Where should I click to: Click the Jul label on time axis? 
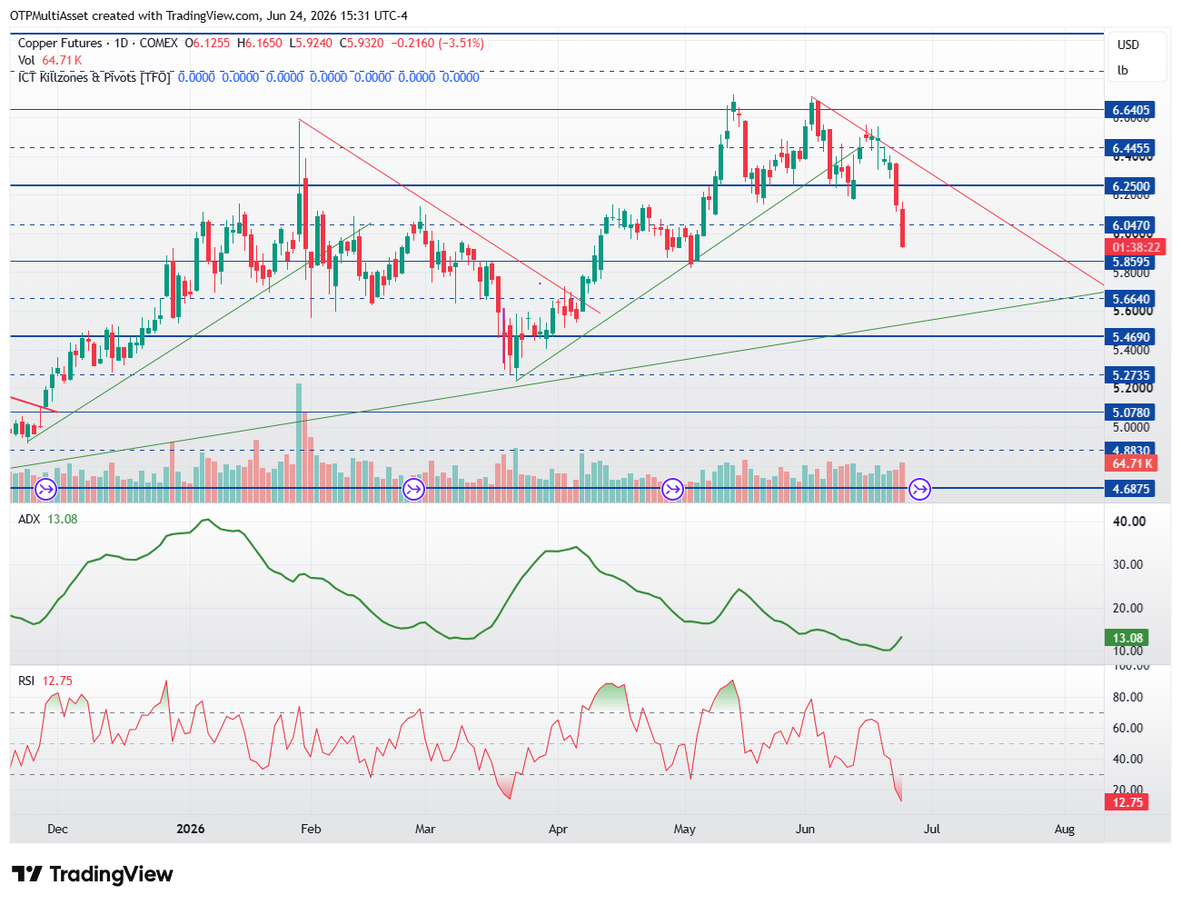[x=932, y=829]
